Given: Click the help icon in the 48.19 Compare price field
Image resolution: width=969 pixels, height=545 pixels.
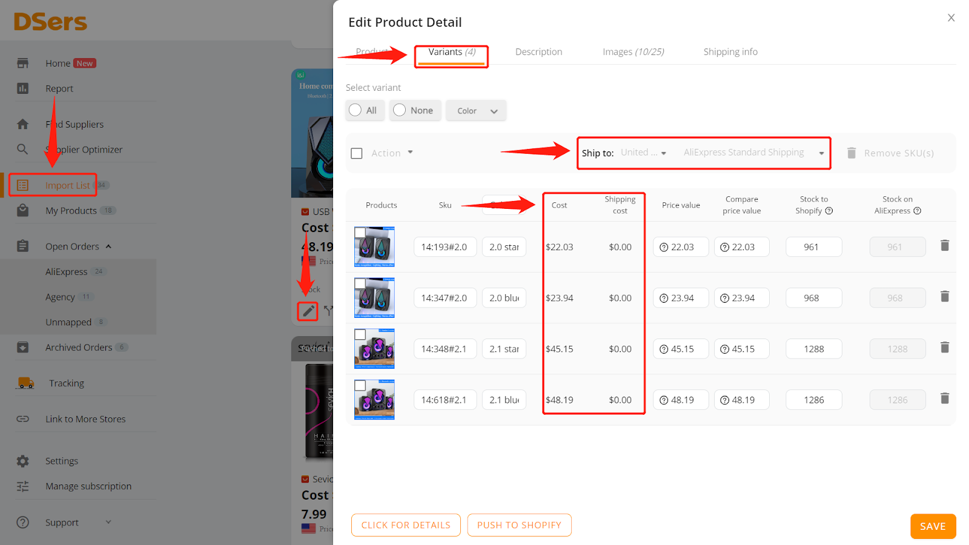Looking at the screenshot, I should tap(724, 400).
